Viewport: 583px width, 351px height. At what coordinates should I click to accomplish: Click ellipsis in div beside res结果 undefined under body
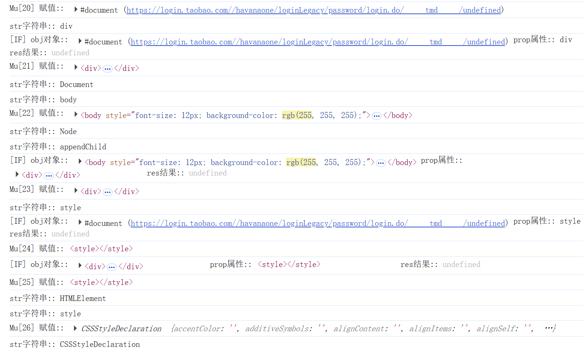coord(49,175)
